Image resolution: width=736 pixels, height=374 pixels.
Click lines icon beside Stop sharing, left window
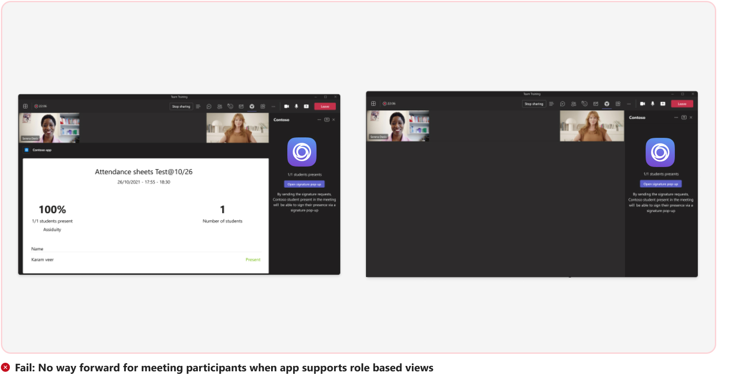coord(198,106)
